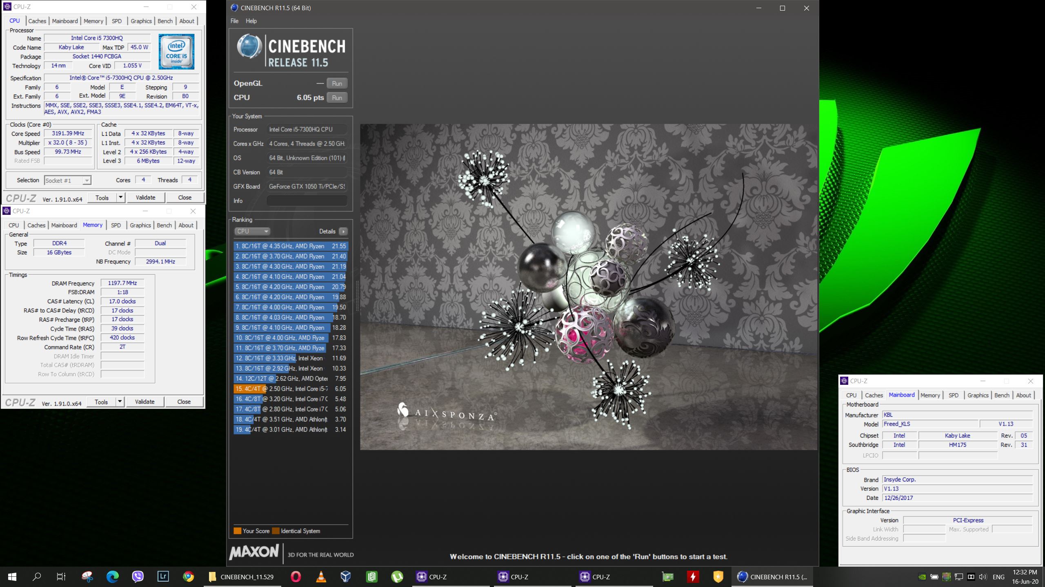Open Bench tab in Mainboard CPU-Z window
This screenshot has height=587, width=1045.
(x=1002, y=395)
